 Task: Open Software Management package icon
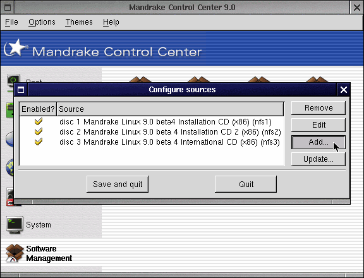15,253
